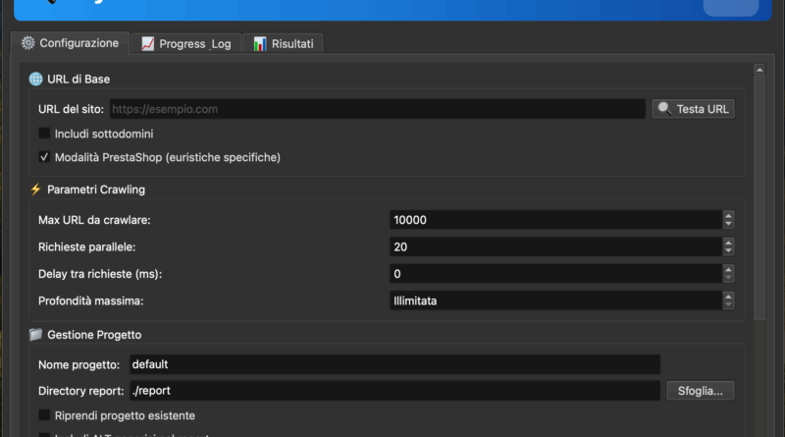Click the vertical scrollbar in the configuration panel

(758, 196)
